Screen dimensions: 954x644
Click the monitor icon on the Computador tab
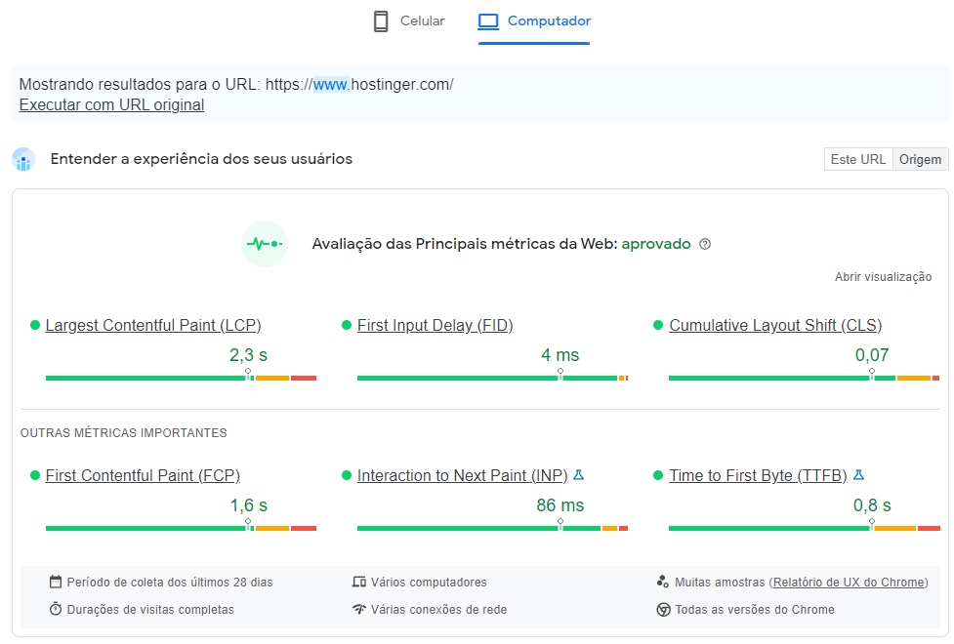[487, 20]
